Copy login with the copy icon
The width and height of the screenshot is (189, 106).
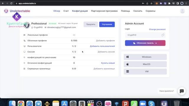(x=163, y=35)
